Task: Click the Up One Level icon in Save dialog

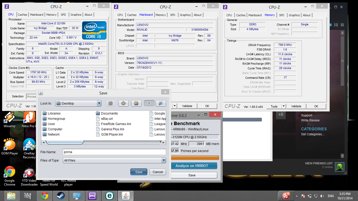Action: click(x=111, y=103)
